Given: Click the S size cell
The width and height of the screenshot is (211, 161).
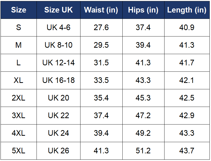Looking at the screenshot, I should click(x=19, y=28).
